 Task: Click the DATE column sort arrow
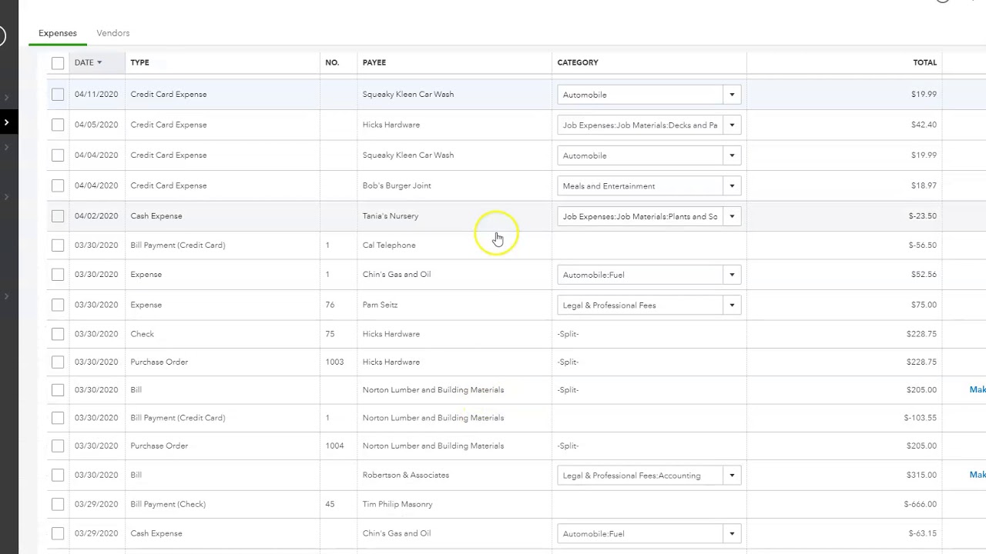pyautogui.click(x=99, y=63)
